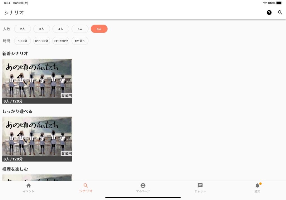
Task: Toggle the 3人 player count filter
Action: (x=42, y=29)
